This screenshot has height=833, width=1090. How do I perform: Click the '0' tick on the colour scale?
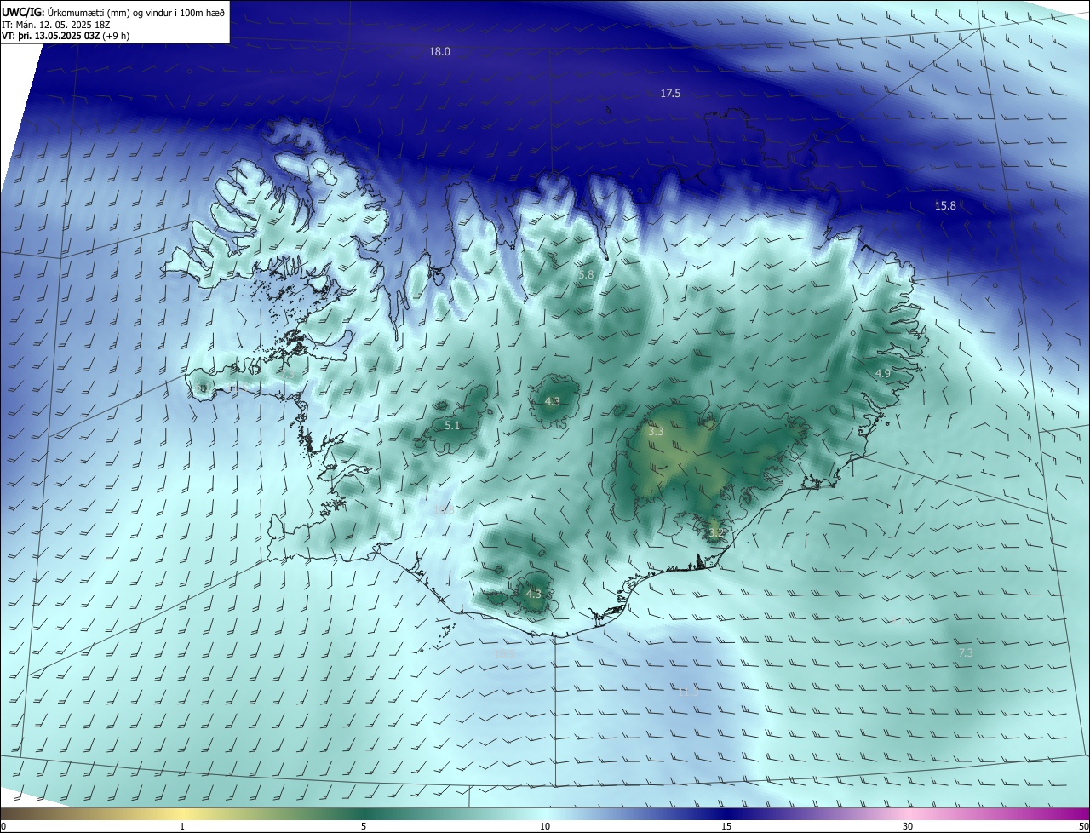3,826
